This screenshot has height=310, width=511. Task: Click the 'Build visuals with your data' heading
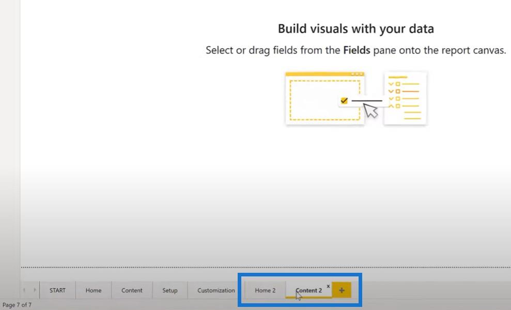pos(356,29)
